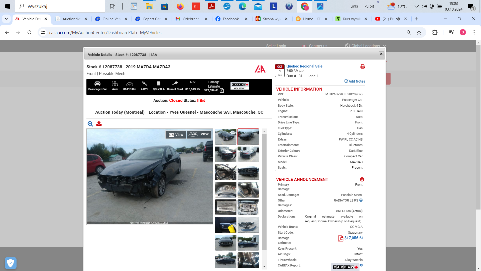Viewport: 481px width, 271px height.
Task: Select the instrument cluster thumbnail
Action: tap(225, 190)
